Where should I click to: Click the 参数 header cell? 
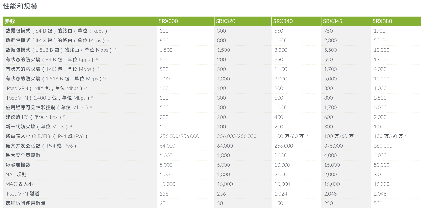click(x=10, y=21)
